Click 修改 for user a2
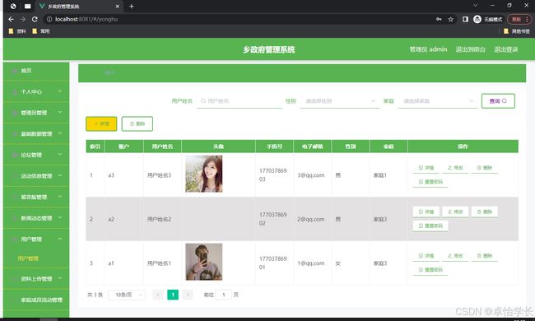Screen dimensions: 535x321 coord(455,212)
